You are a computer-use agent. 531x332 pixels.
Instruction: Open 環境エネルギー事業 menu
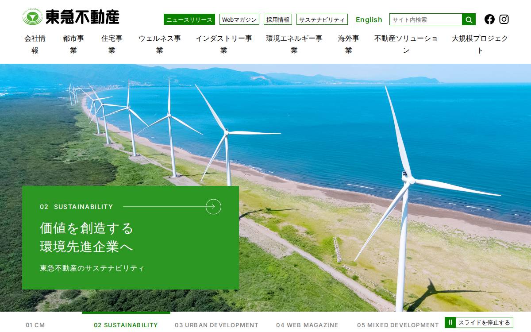click(294, 44)
